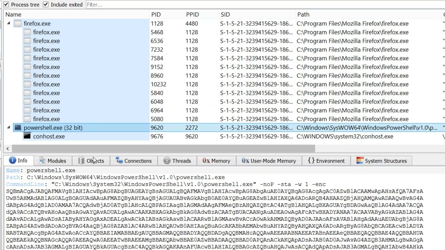Viewport: 445px width, 250px height.
Task: Open the Info tab via its icon
Action: coord(13,160)
